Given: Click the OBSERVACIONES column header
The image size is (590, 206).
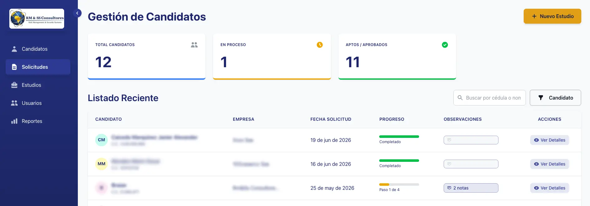Looking at the screenshot, I should [x=463, y=119].
